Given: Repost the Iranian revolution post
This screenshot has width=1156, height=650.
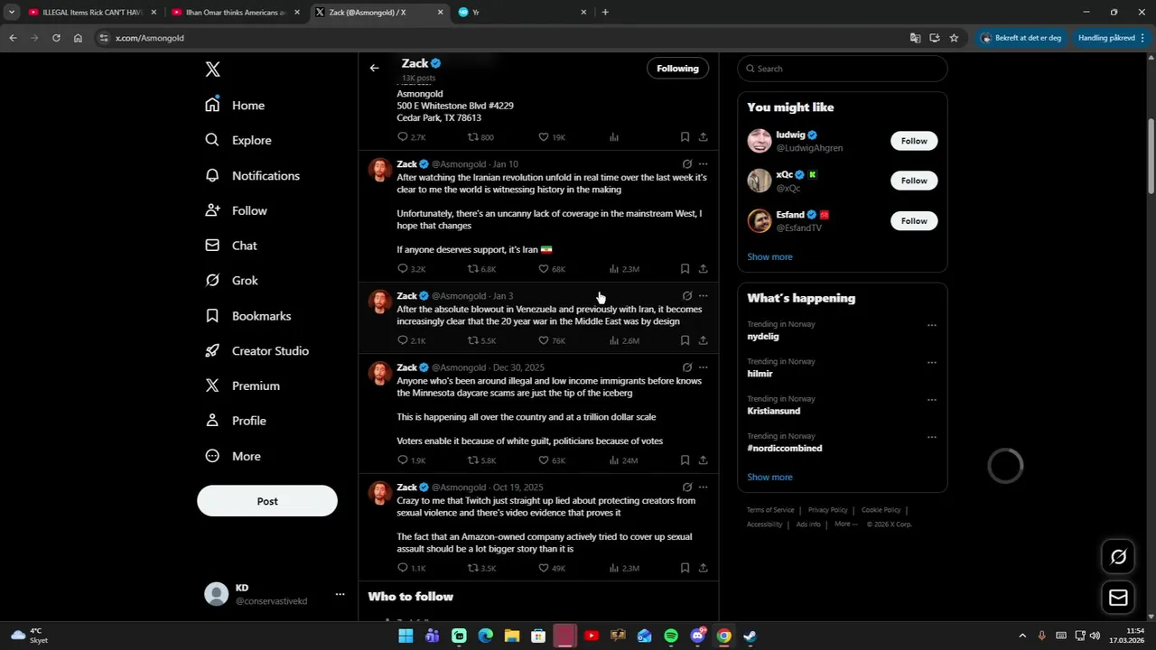Looking at the screenshot, I should [x=481, y=269].
